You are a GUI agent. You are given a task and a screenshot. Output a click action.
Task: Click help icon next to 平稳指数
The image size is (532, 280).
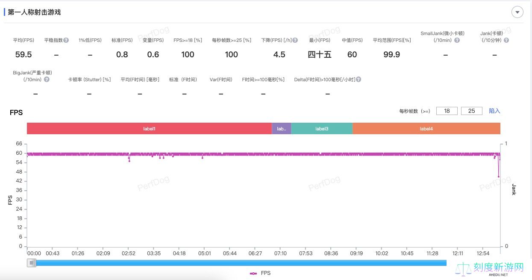tap(66, 40)
